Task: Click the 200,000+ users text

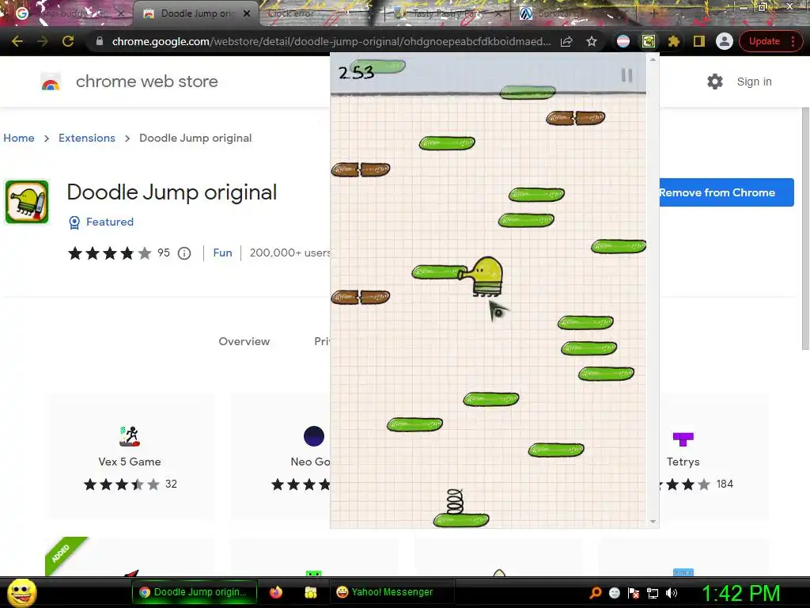Action: point(290,253)
